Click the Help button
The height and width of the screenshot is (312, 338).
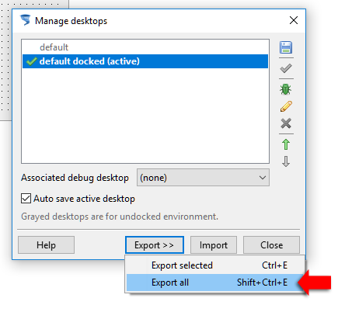coord(46,244)
